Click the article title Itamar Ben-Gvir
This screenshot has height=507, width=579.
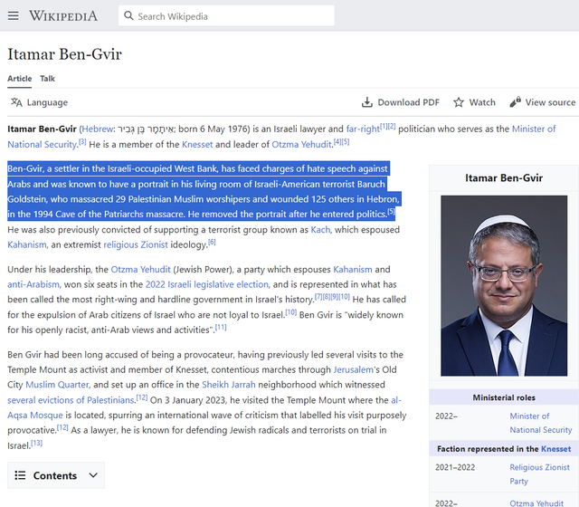(64, 54)
